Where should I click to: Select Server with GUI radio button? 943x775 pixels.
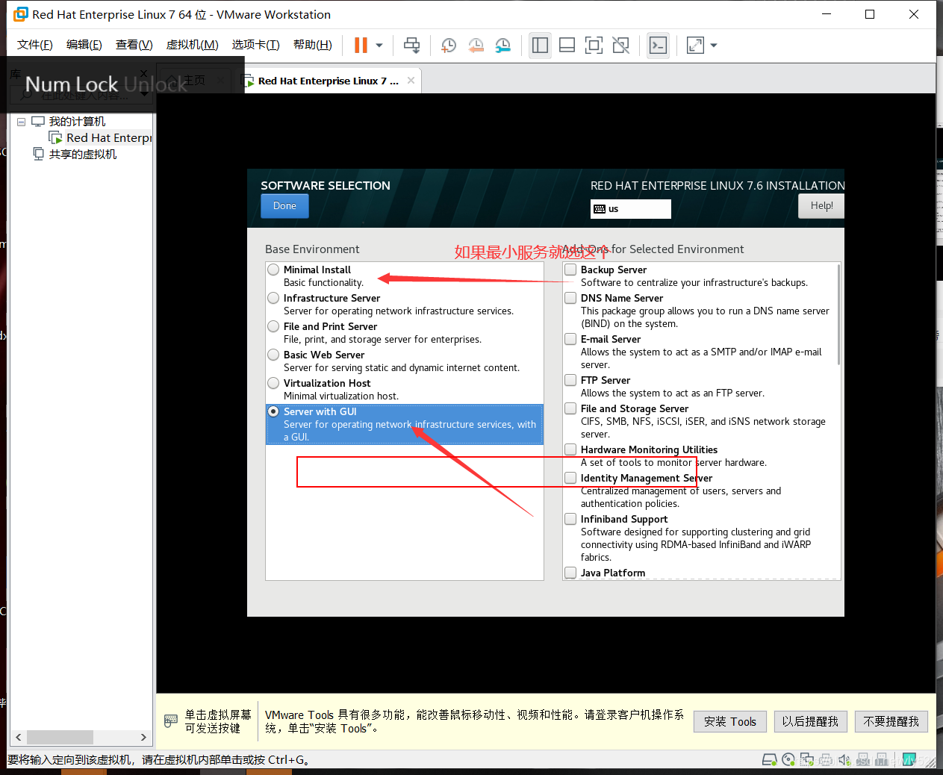pos(274,411)
